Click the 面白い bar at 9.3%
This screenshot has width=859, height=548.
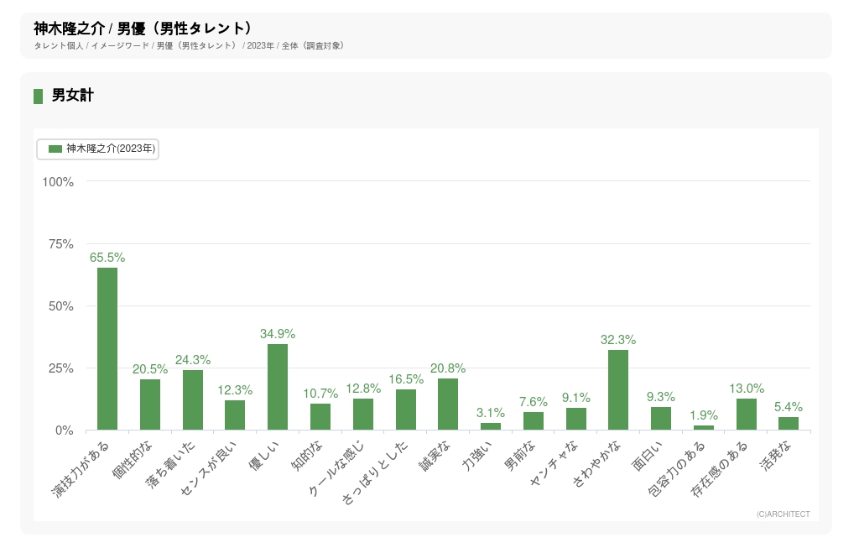(x=661, y=419)
